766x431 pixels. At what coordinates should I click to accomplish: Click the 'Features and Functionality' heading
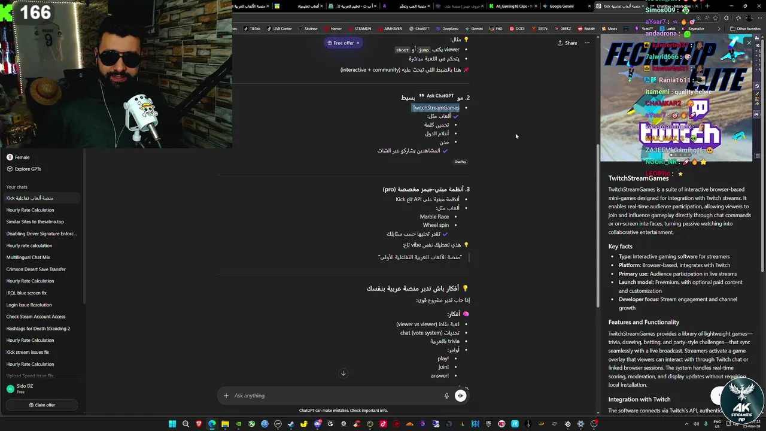[644, 322]
